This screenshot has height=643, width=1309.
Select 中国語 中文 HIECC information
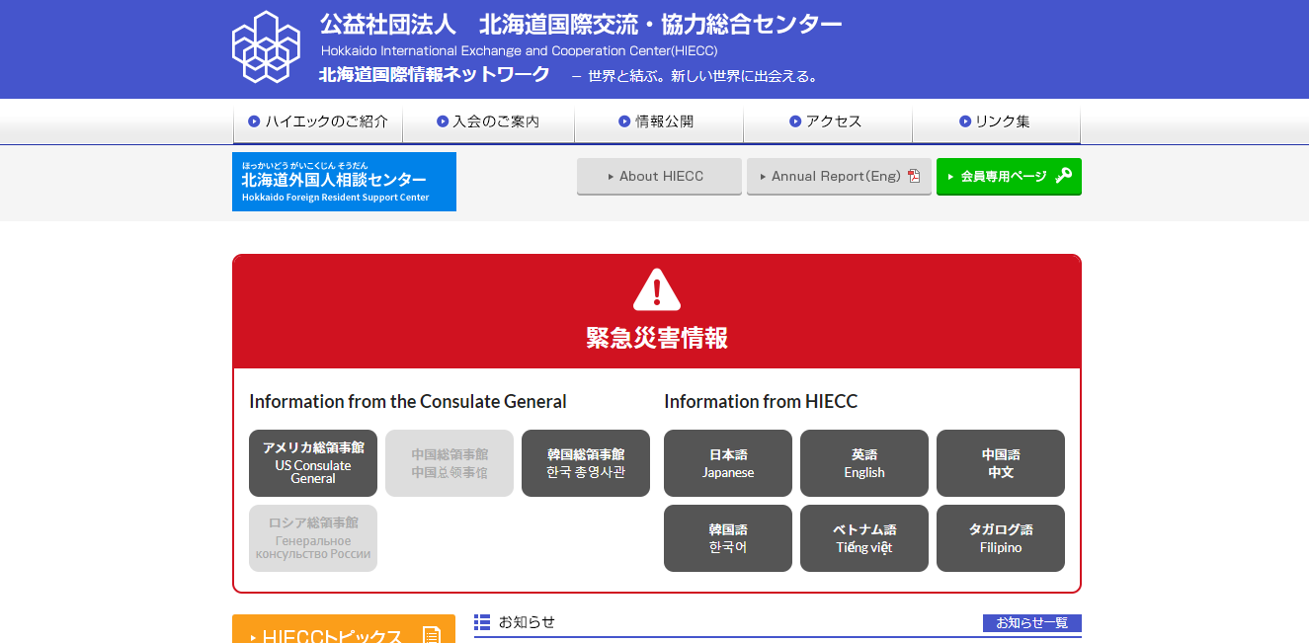(x=1001, y=463)
